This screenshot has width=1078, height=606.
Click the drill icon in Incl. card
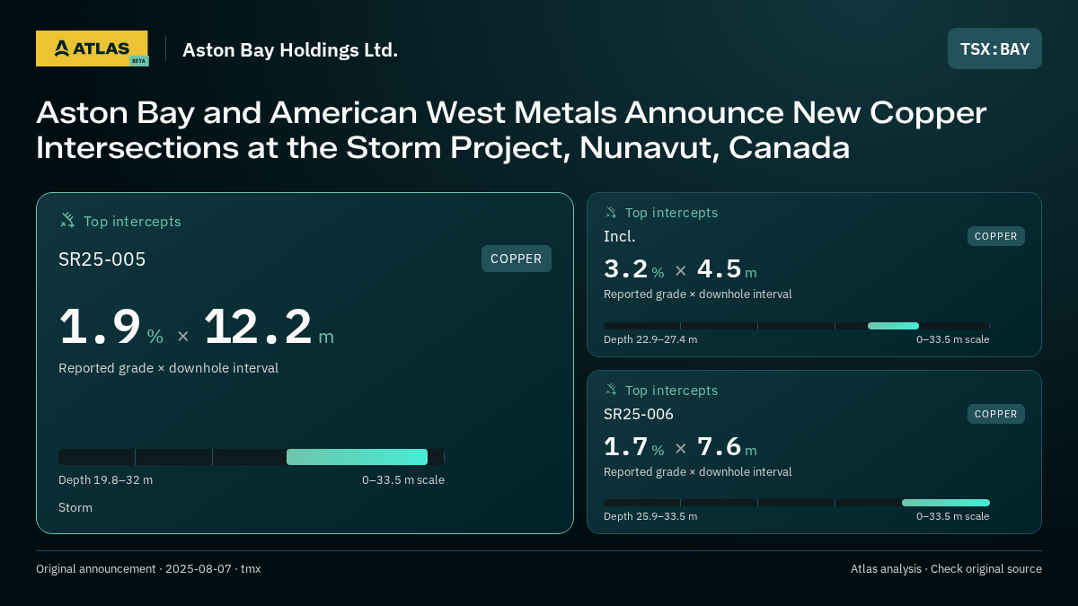(x=611, y=213)
